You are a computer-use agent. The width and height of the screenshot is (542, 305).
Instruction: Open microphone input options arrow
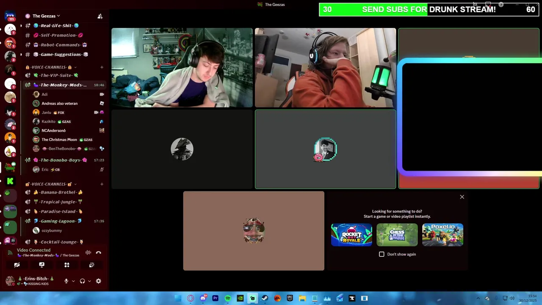73,281
